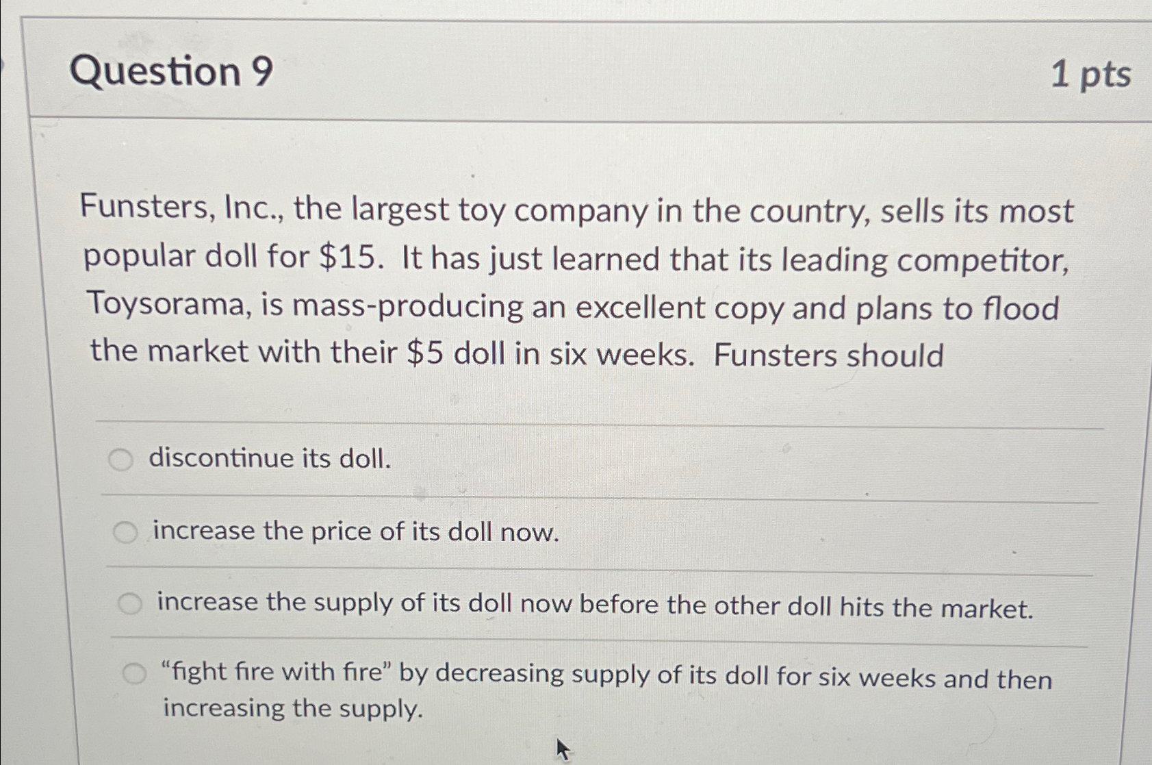1152x765 pixels.
Task: Click the text "increase the price of its doll now."
Action: pyautogui.click(x=356, y=531)
